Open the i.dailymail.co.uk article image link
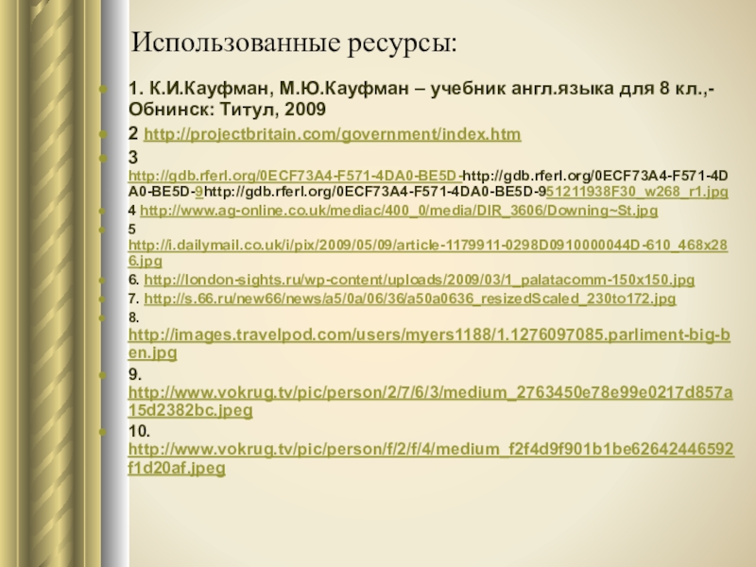Viewport: 756px width, 567px height. coord(428,252)
